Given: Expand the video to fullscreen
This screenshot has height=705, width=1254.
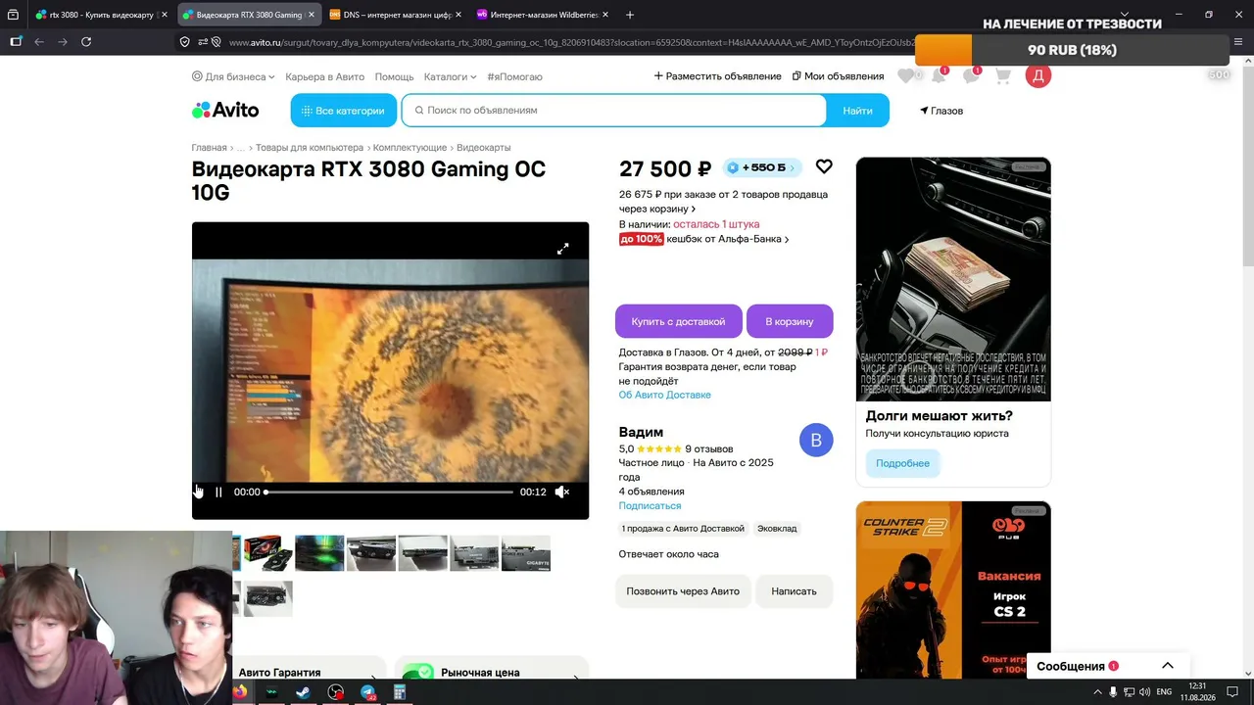Looking at the screenshot, I should pos(563,249).
